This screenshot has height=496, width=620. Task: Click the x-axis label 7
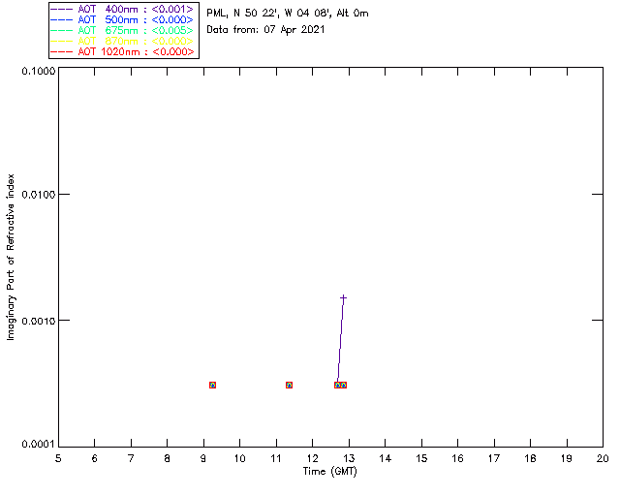pos(131,458)
